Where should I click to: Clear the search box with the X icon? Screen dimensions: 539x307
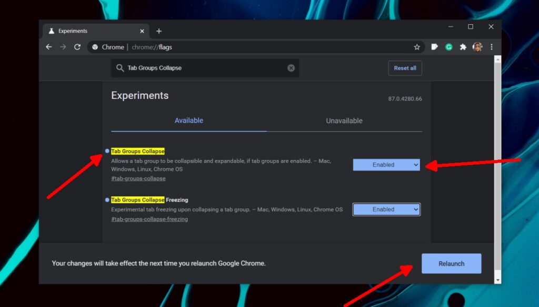291,67
